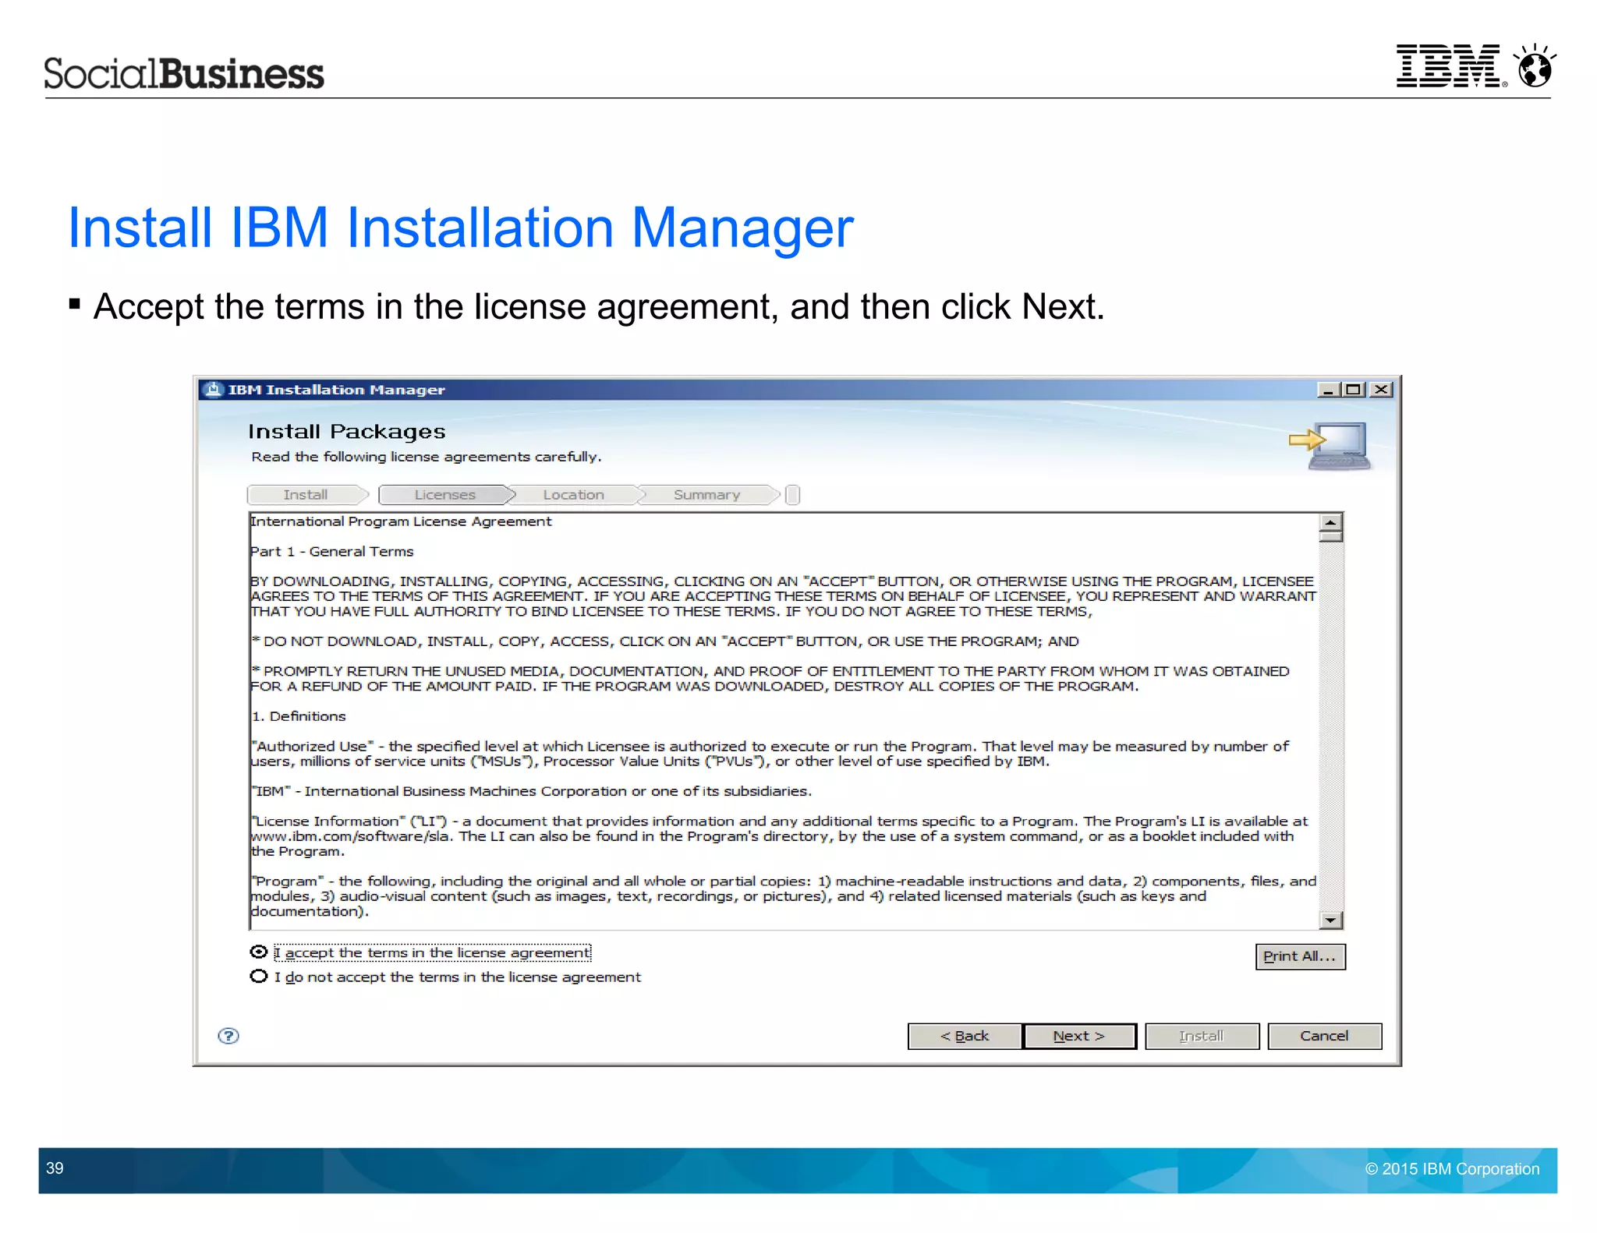Click the IBM logo on the slide
1597x1233 pixels.
pyautogui.click(x=1450, y=65)
